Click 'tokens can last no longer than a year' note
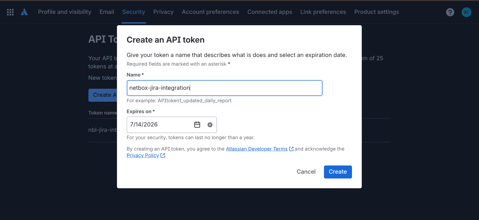Image resolution: width=479 pixels, height=220 pixels. click(x=212, y=138)
